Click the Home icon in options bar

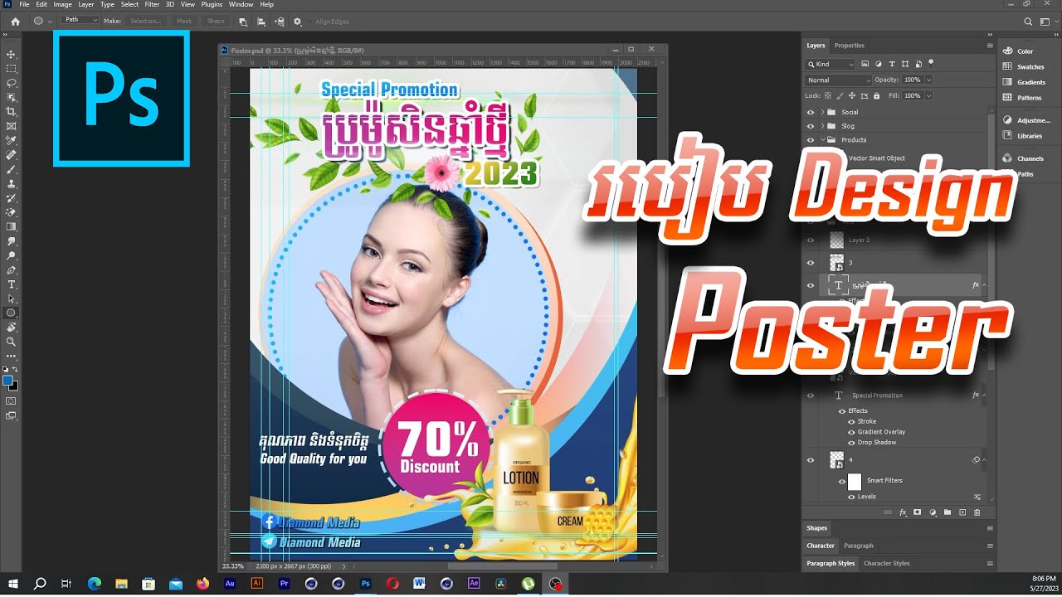pyautogui.click(x=15, y=21)
